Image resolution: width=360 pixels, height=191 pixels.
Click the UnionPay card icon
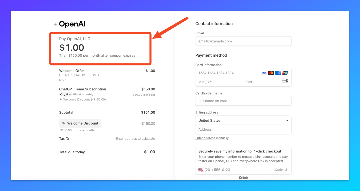(285, 73)
